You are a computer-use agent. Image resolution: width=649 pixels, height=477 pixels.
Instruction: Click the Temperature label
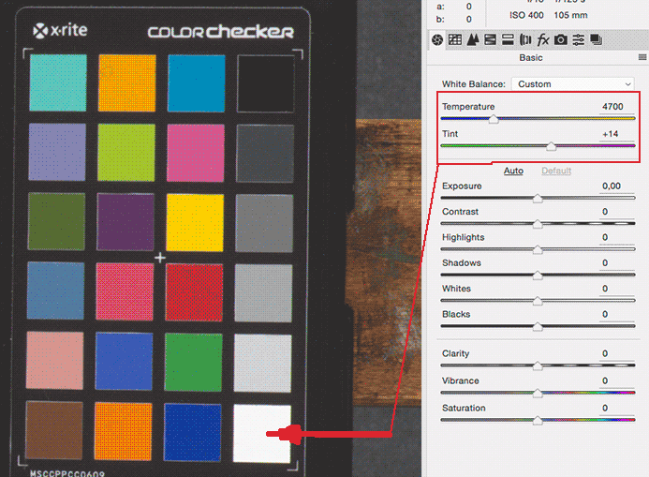[468, 107]
